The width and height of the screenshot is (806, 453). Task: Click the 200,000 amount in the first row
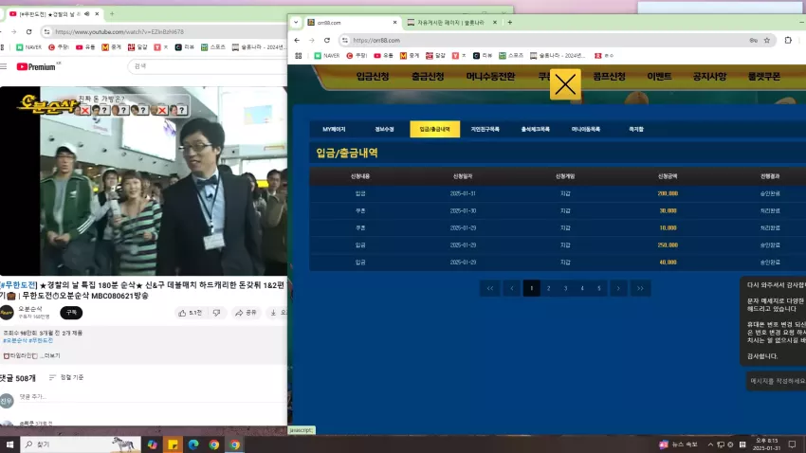(668, 193)
